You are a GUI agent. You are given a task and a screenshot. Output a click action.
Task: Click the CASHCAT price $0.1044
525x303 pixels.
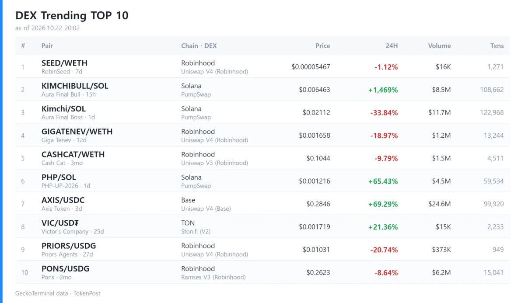click(x=318, y=158)
